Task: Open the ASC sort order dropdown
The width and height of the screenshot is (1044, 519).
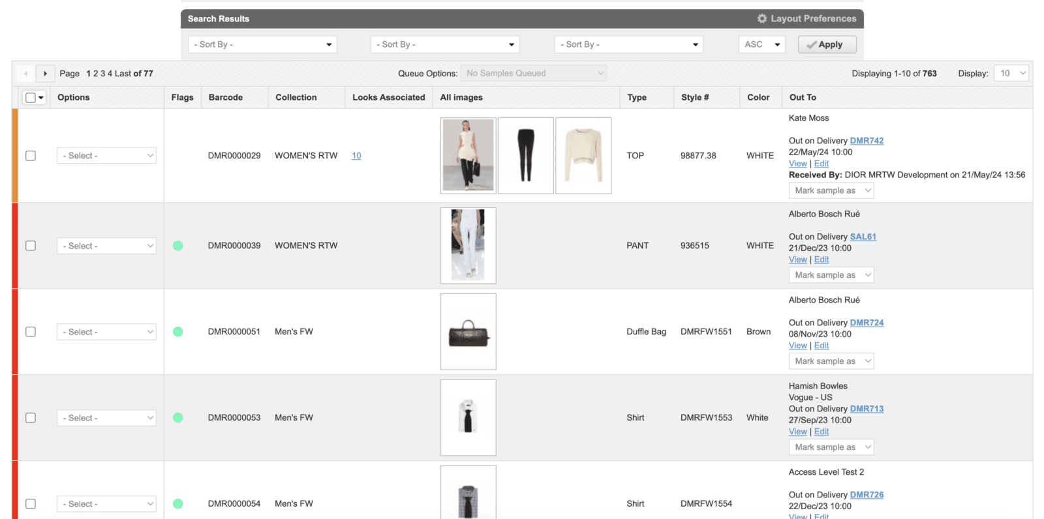Action: pyautogui.click(x=761, y=44)
